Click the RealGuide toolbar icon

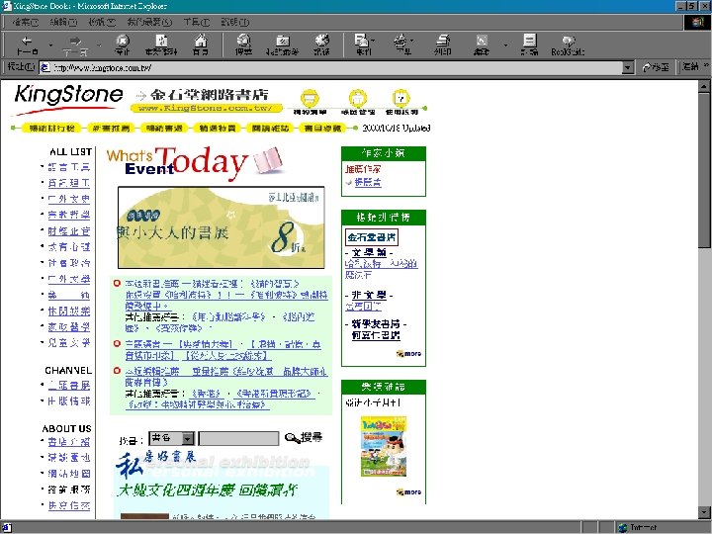pyautogui.click(x=568, y=44)
